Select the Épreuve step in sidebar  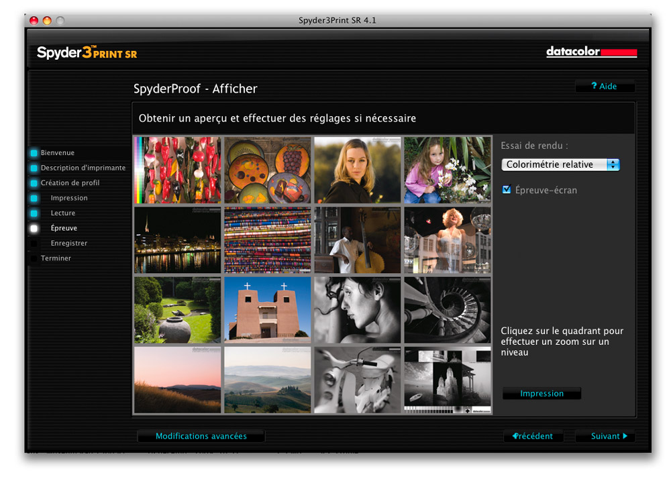coord(64,228)
